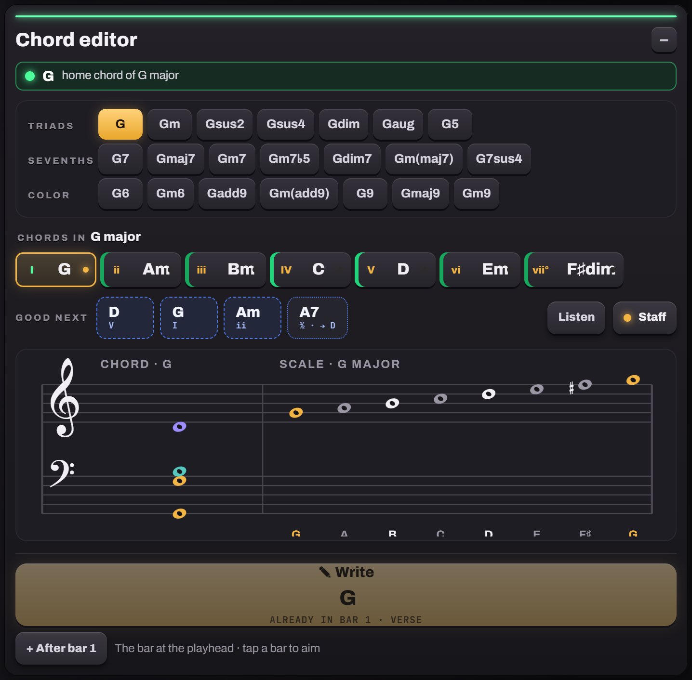The height and width of the screenshot is (680, 692).
Task: Select the Gm triad chip
Action: click(x=170, y=124)
